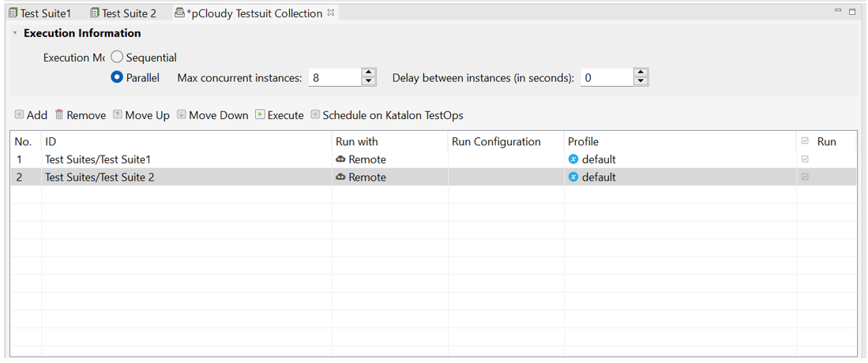The height and width of the screenshot is (363, 868).
Task: Select the Parallel execution mode
Action: point(117,77)
